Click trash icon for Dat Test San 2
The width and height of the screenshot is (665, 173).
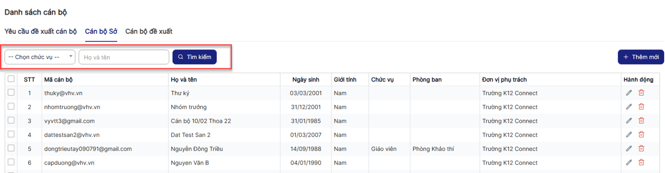point(641,135)
